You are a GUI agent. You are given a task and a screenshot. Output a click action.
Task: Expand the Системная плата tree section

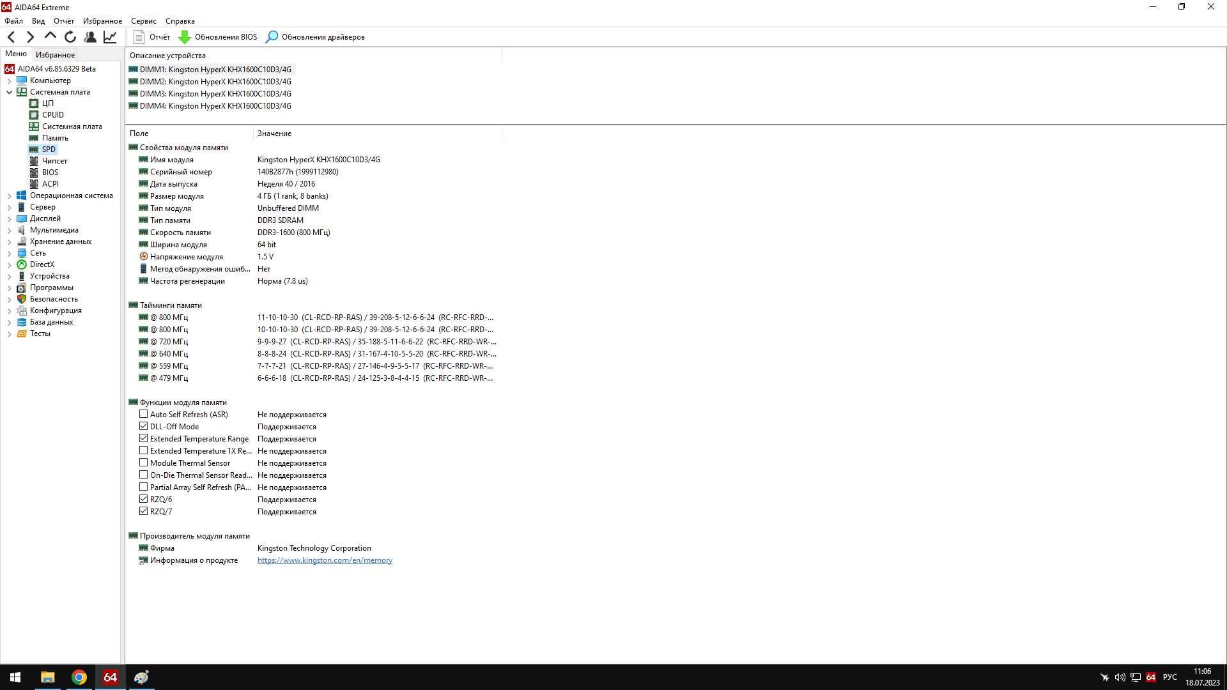[x=8, y=92]
